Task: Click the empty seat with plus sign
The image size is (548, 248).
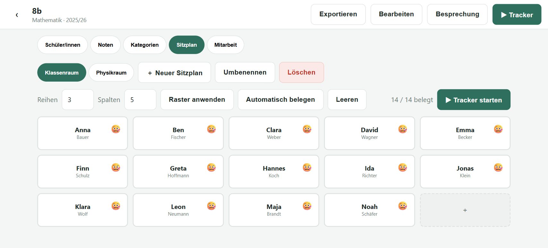Action: tap(465, 210)
